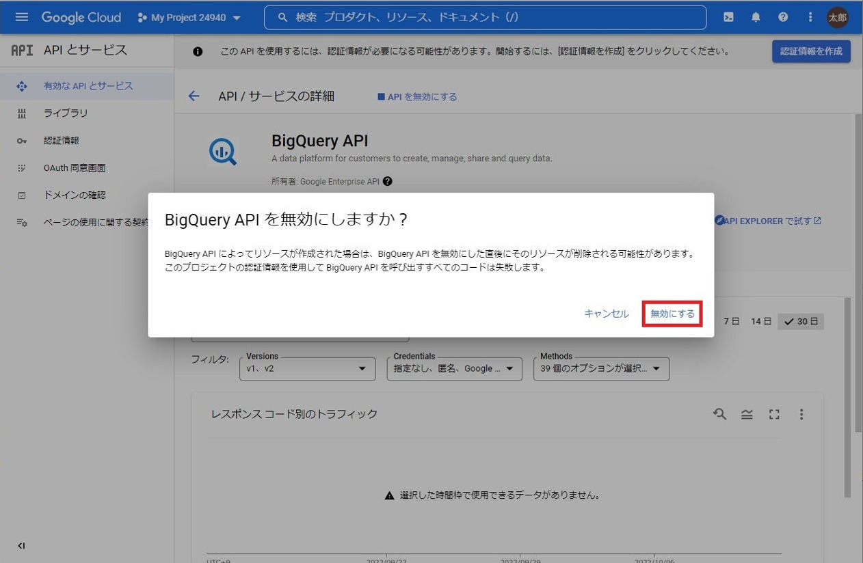Toggle the chart legend icon
This screenshot has width=863, height=563.
tap(747, 414)
